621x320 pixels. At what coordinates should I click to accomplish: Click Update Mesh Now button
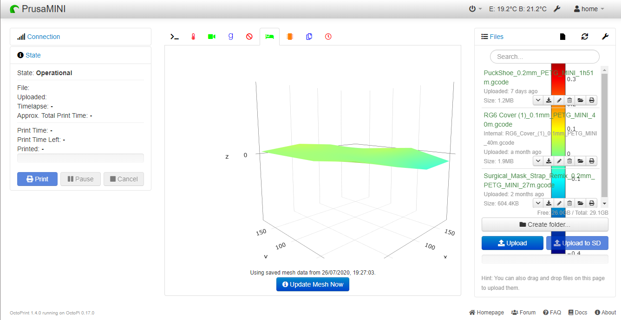(x=313, y=284)
